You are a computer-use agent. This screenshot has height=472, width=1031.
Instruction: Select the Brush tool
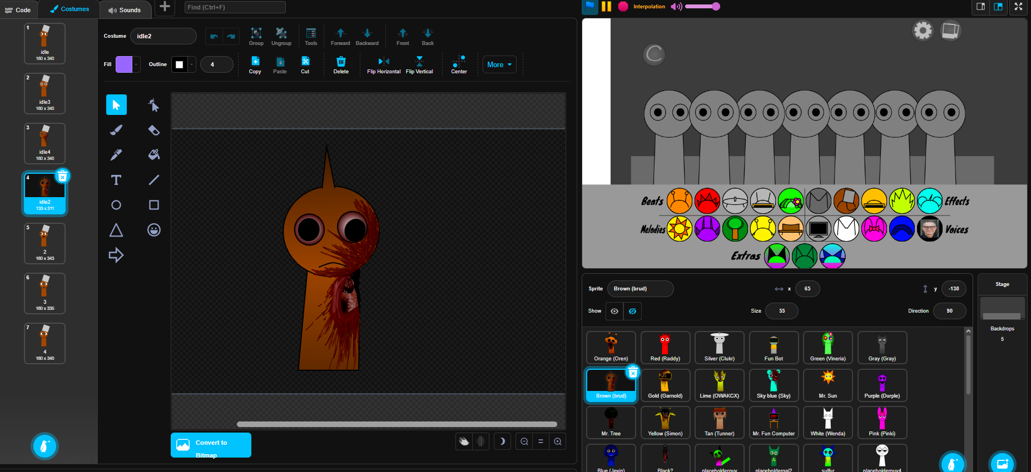click(116, 130)
